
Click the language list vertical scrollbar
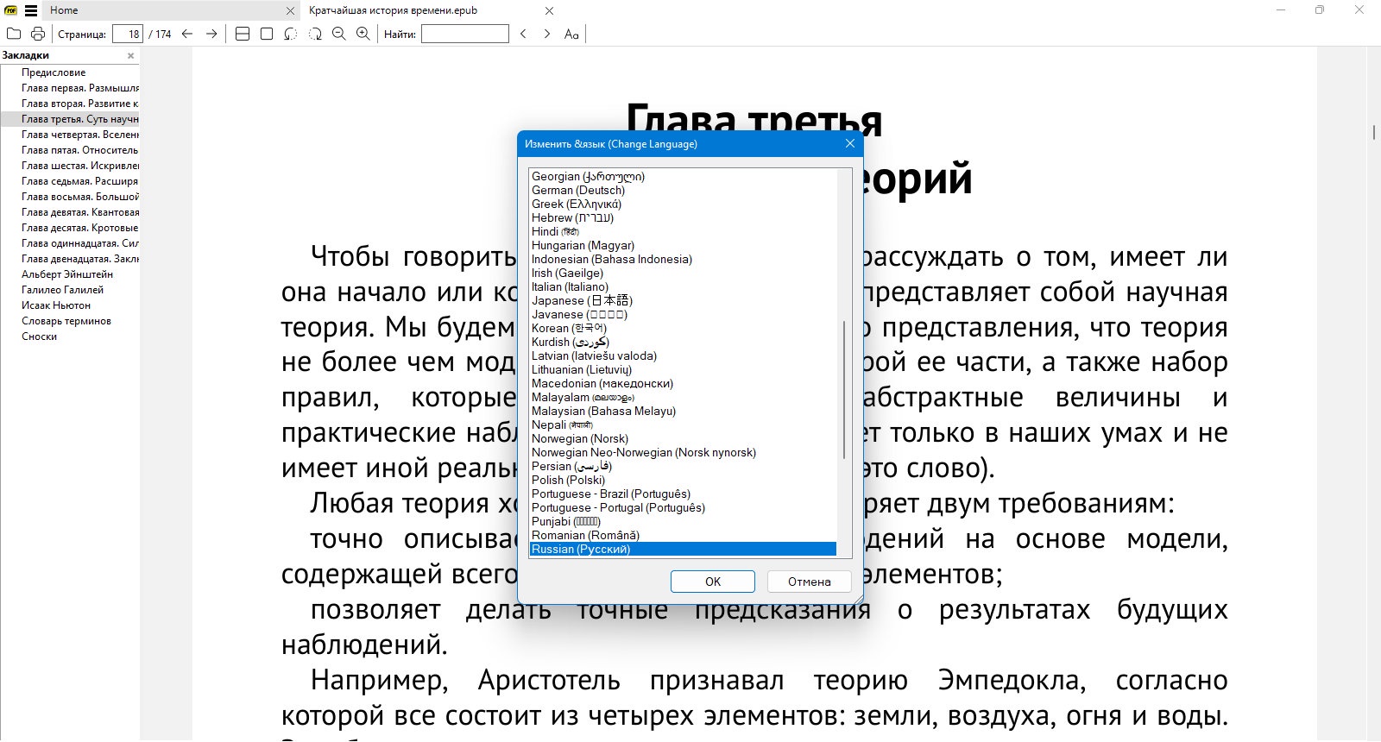tap(844, 362)
